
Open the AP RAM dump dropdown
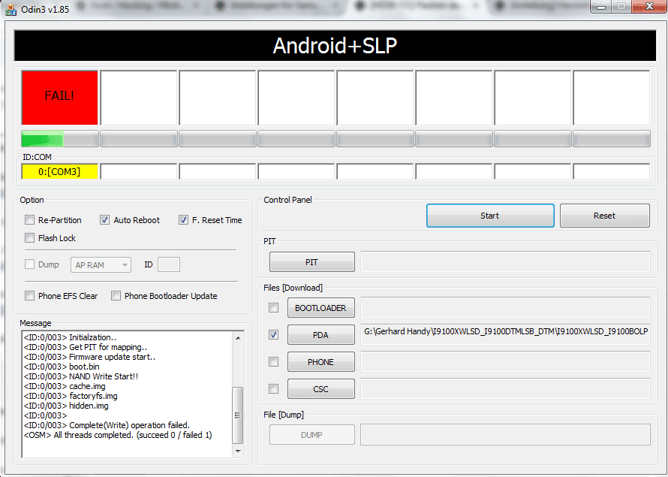click(101, 264)
